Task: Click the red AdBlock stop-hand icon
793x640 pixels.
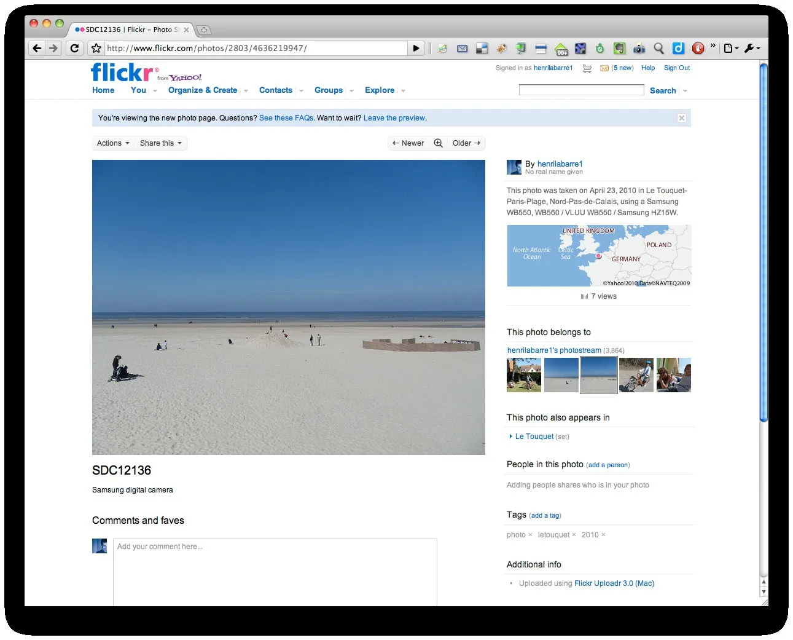Action: click(698, 48)
